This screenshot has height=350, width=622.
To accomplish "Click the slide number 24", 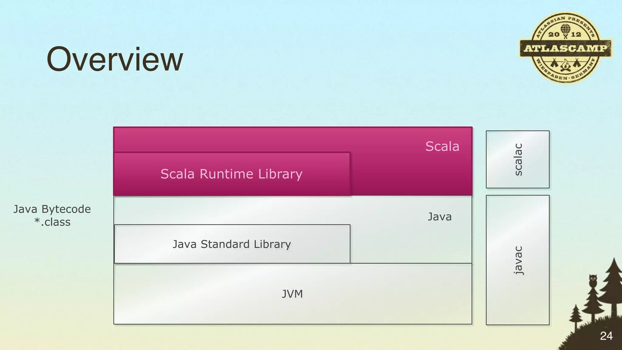I will [x=606, y=336].
